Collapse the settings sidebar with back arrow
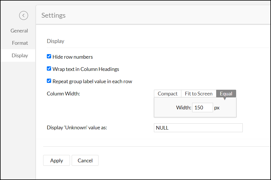The height and width of the screenshot is (180, 271). (24, 15)
